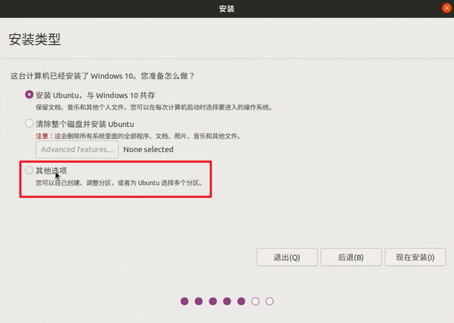Click the 退出(Q) quit button
The height and width of the screenshot is (323, 454).
click(x=287, y=257)
